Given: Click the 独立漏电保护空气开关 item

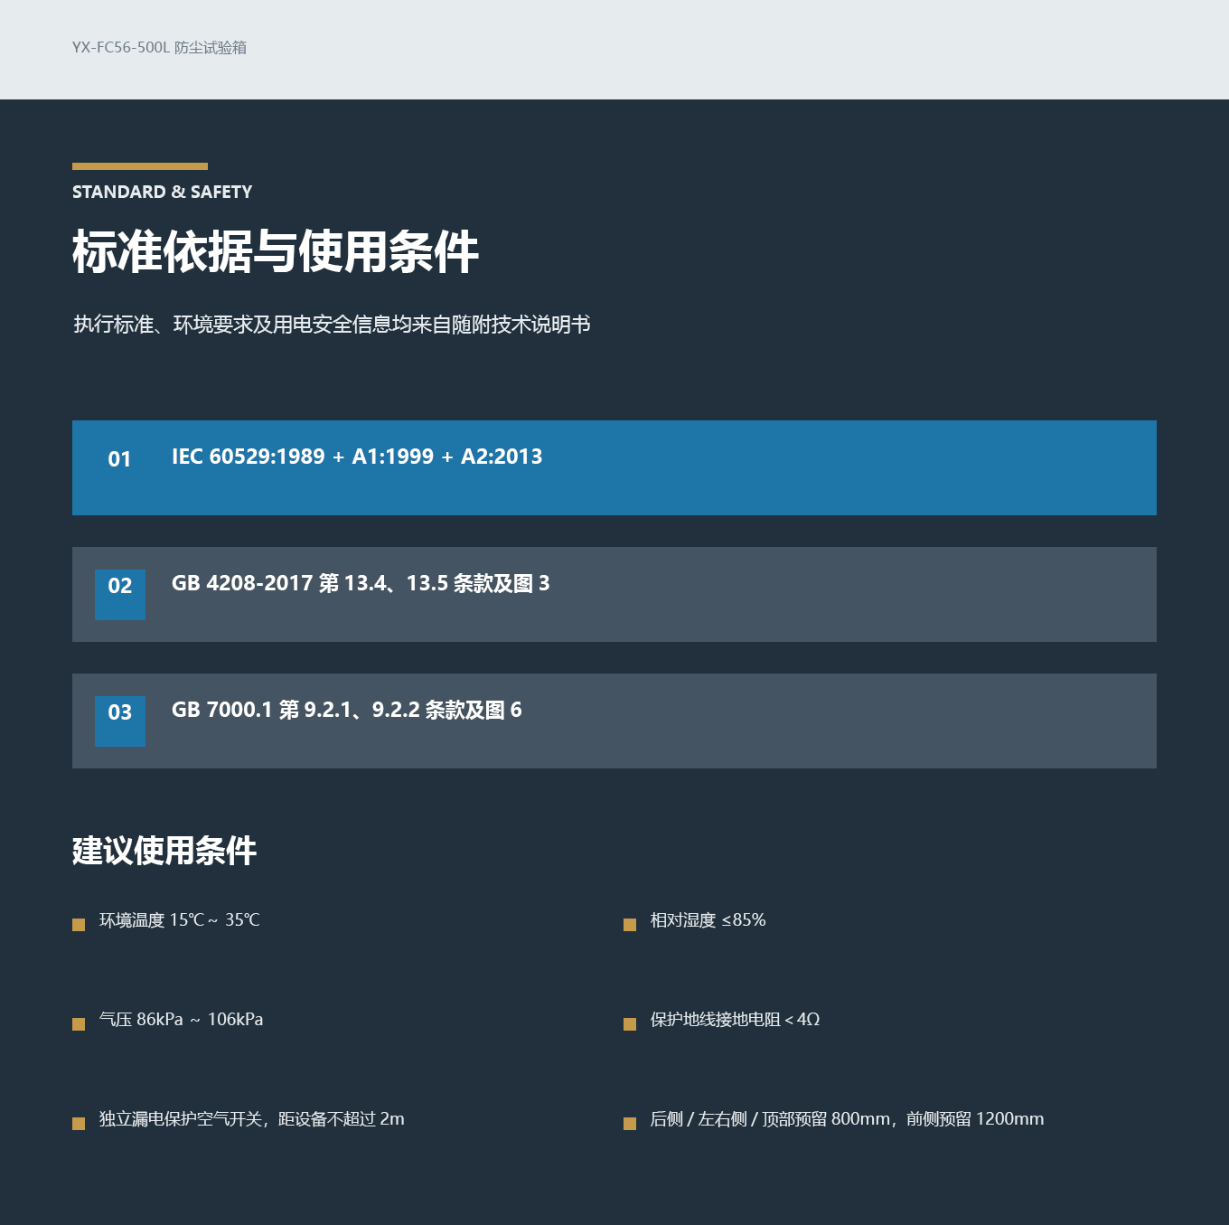Looking at the screenshot, I should (252, 1119).
